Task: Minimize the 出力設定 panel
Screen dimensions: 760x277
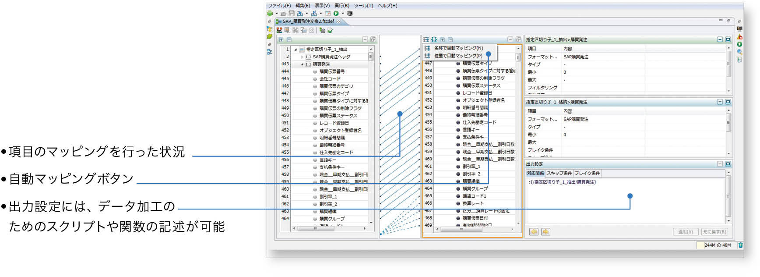Action: 720,164
